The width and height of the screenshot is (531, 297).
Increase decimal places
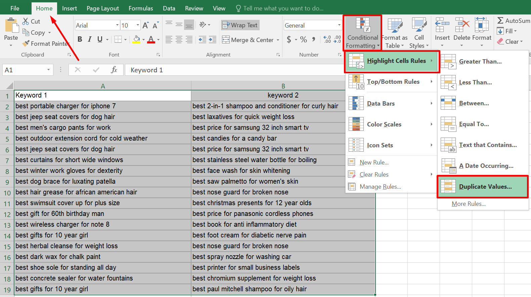pyautogui.click(x=327, y=40)
